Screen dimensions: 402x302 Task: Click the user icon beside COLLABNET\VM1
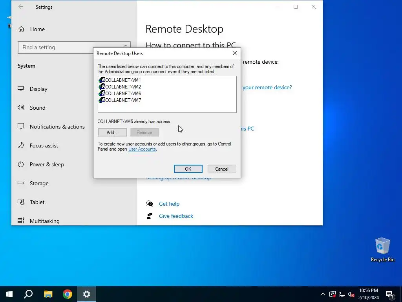pos(102,80)
